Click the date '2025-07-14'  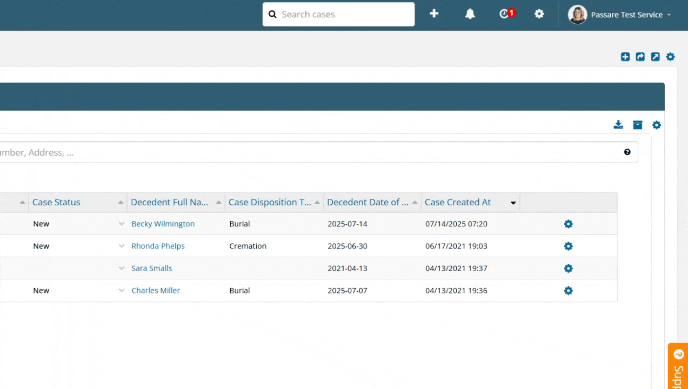[x=348, y=224]
